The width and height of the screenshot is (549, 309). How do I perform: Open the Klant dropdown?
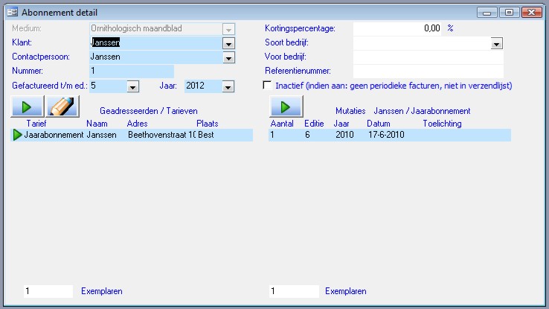tap(228, 43)
